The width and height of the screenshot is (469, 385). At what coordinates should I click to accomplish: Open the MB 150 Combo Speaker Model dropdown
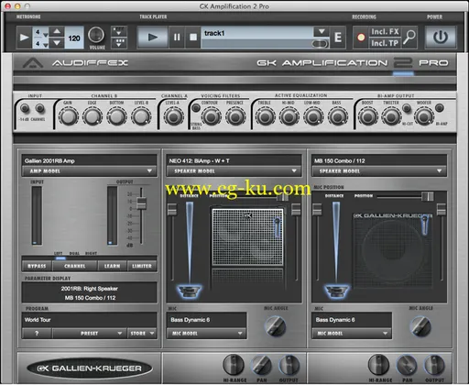[379, 171]
